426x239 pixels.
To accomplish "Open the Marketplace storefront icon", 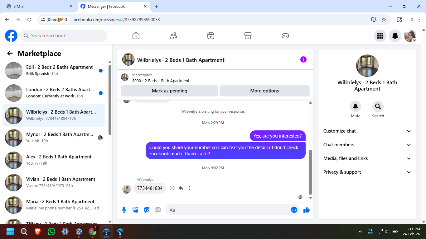I will coord(248,36).
